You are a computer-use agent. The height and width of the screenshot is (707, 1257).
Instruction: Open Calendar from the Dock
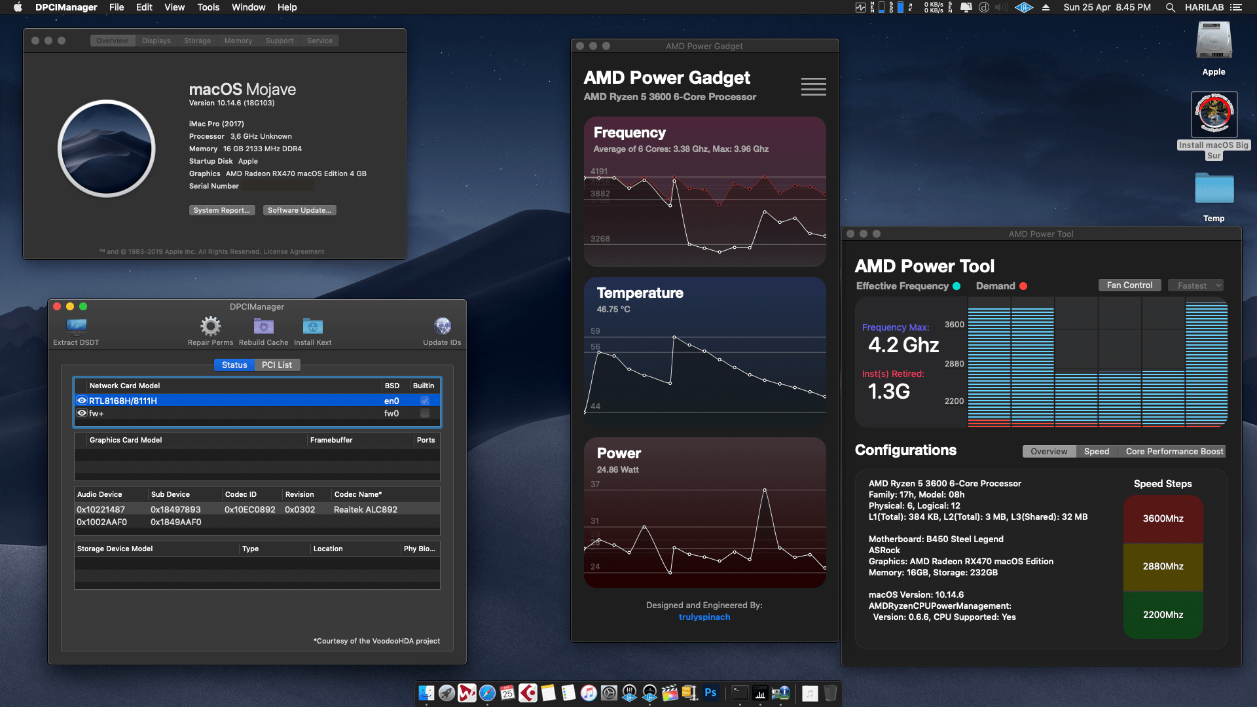507,693
